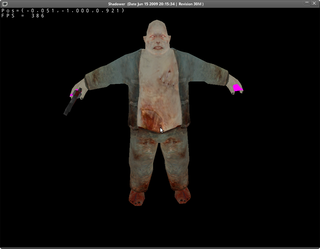Screen dimensions: 320x249
Task: Open the window menu icon in title bar
Action: point(5,4)
